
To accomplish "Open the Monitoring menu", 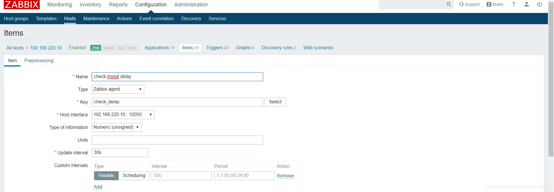I will pos(60,5).
